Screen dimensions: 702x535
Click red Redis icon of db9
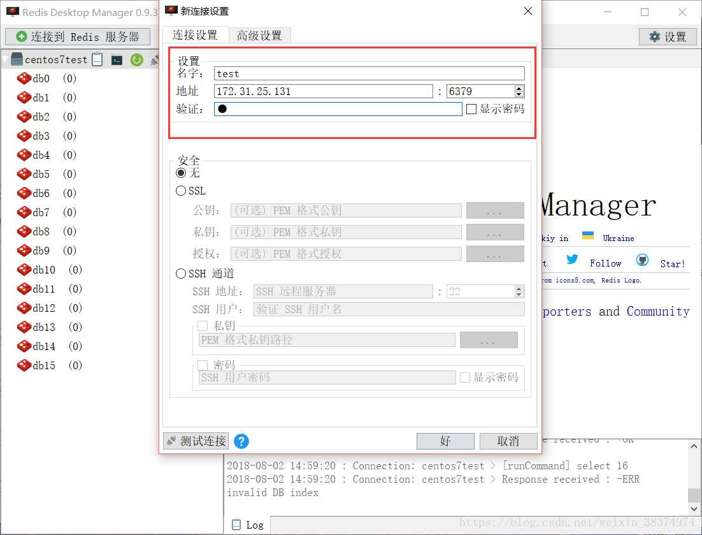tap(24, 251)
